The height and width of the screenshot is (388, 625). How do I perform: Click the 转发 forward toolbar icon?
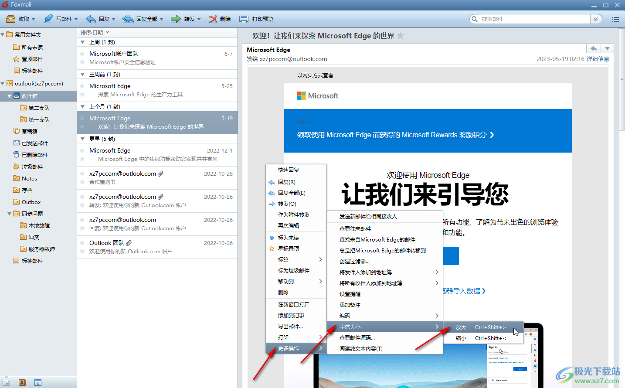[176, 19]
